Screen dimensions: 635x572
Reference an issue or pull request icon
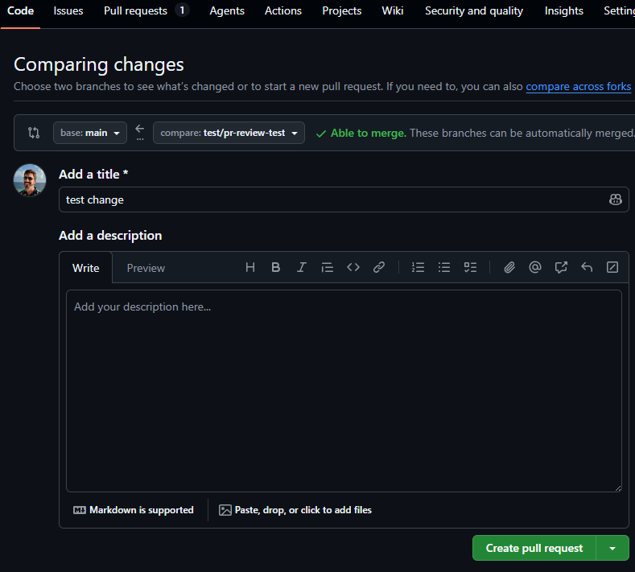561,267
